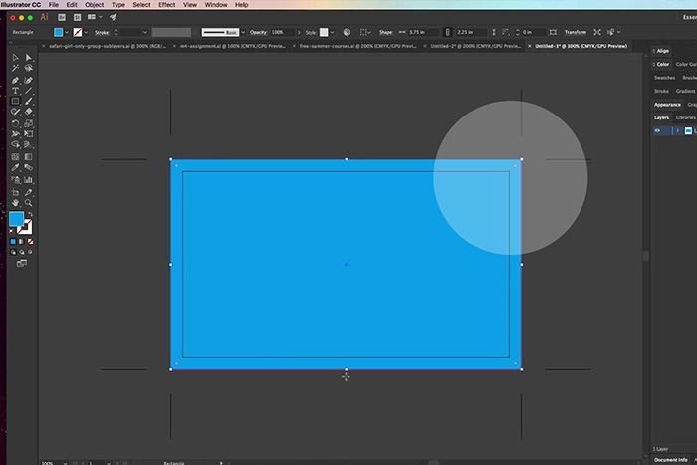The height and width of the screenshot is (465, 697).
Task: Switch to m4-assignment.ai document tab
Action: pos(232,46)
